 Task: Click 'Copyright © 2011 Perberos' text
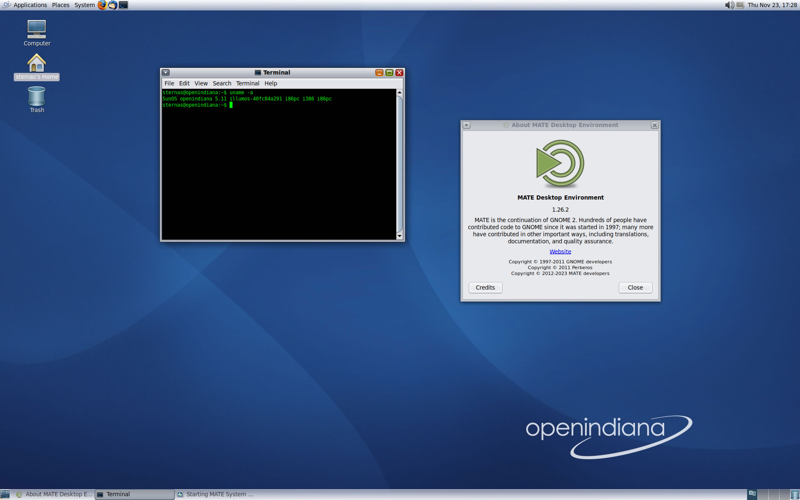(x=560, y=267)
